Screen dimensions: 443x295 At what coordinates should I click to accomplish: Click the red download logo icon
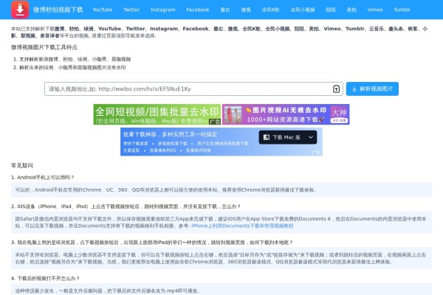point(20,10)
